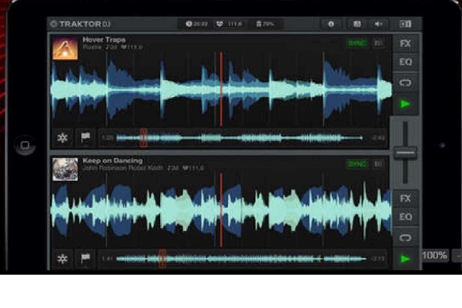Tap the iPad home button
462x308 pixels.
tap(25, 145)
